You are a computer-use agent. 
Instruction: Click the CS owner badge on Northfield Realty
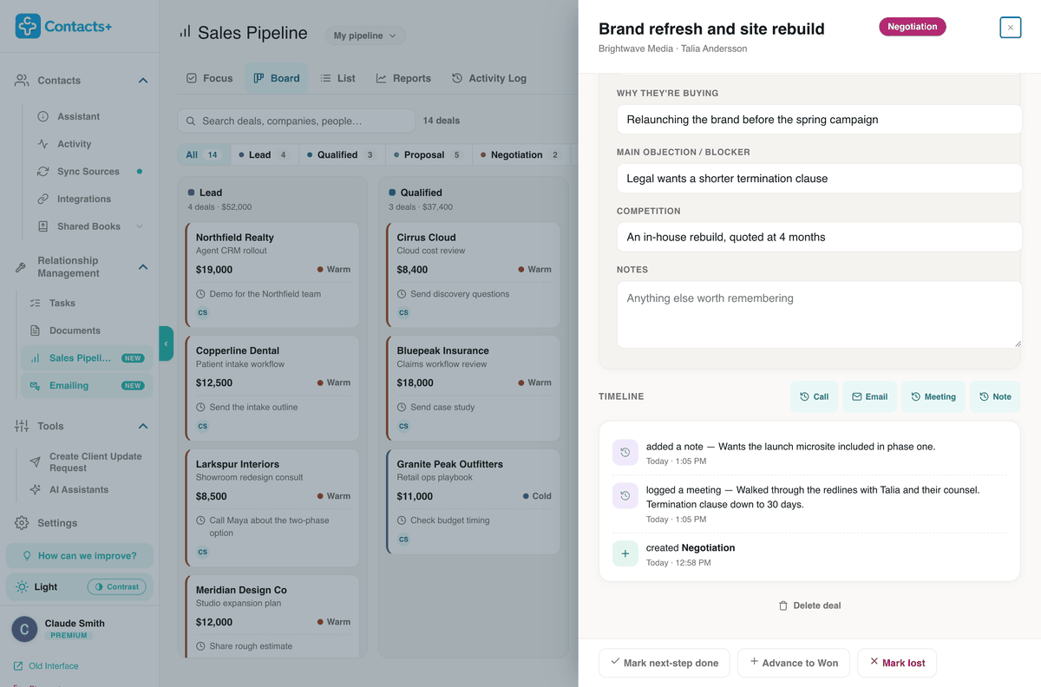(x=202, y=313)
